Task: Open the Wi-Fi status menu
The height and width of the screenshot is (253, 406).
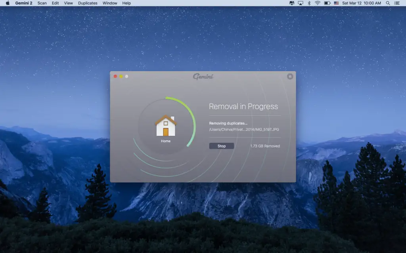Action: pos(318,3)
